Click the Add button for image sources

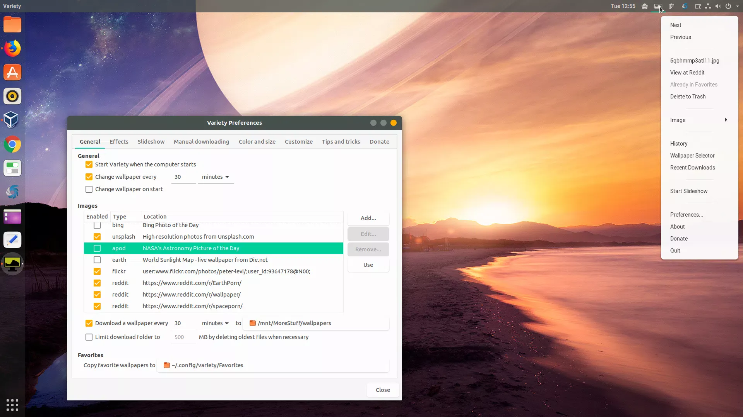[368, 218]
